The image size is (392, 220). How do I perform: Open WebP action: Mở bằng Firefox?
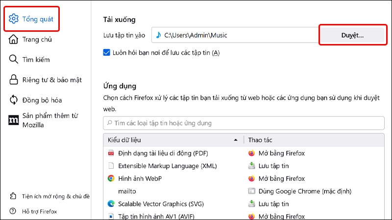coord(282,178)
